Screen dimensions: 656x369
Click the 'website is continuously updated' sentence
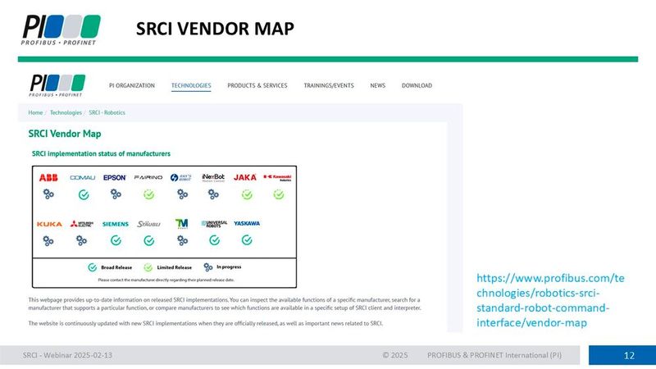coord(206,323)
